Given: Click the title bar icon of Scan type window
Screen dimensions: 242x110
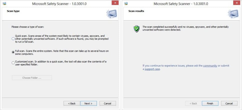Looking at the screenshot, I should pos(4,4).
